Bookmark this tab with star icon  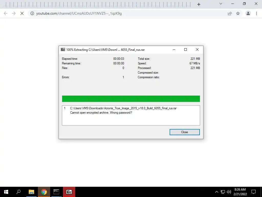click(x=238, y=13)
